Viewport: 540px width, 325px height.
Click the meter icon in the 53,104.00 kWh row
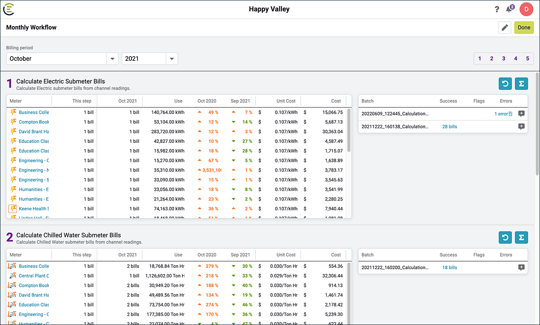13,122
